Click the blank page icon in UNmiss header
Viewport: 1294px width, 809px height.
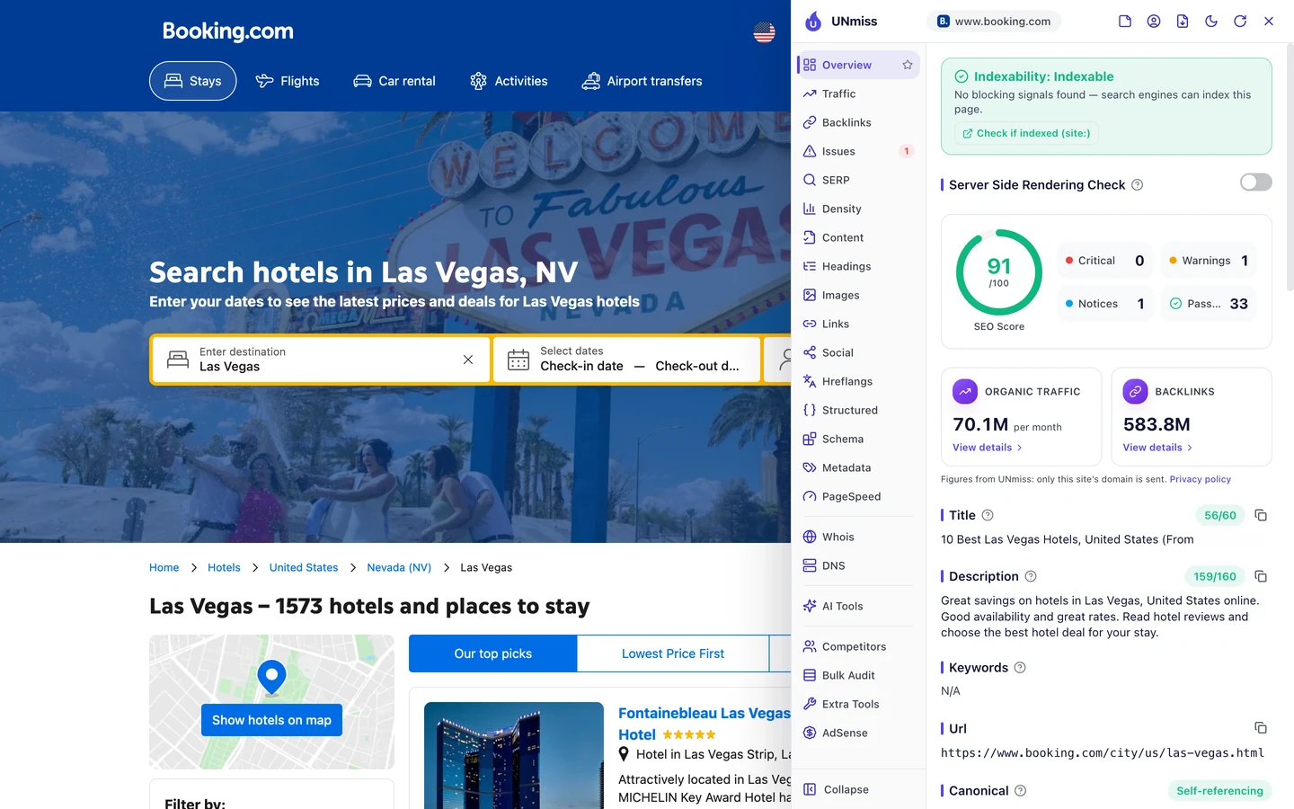(x=1125, y=21)
